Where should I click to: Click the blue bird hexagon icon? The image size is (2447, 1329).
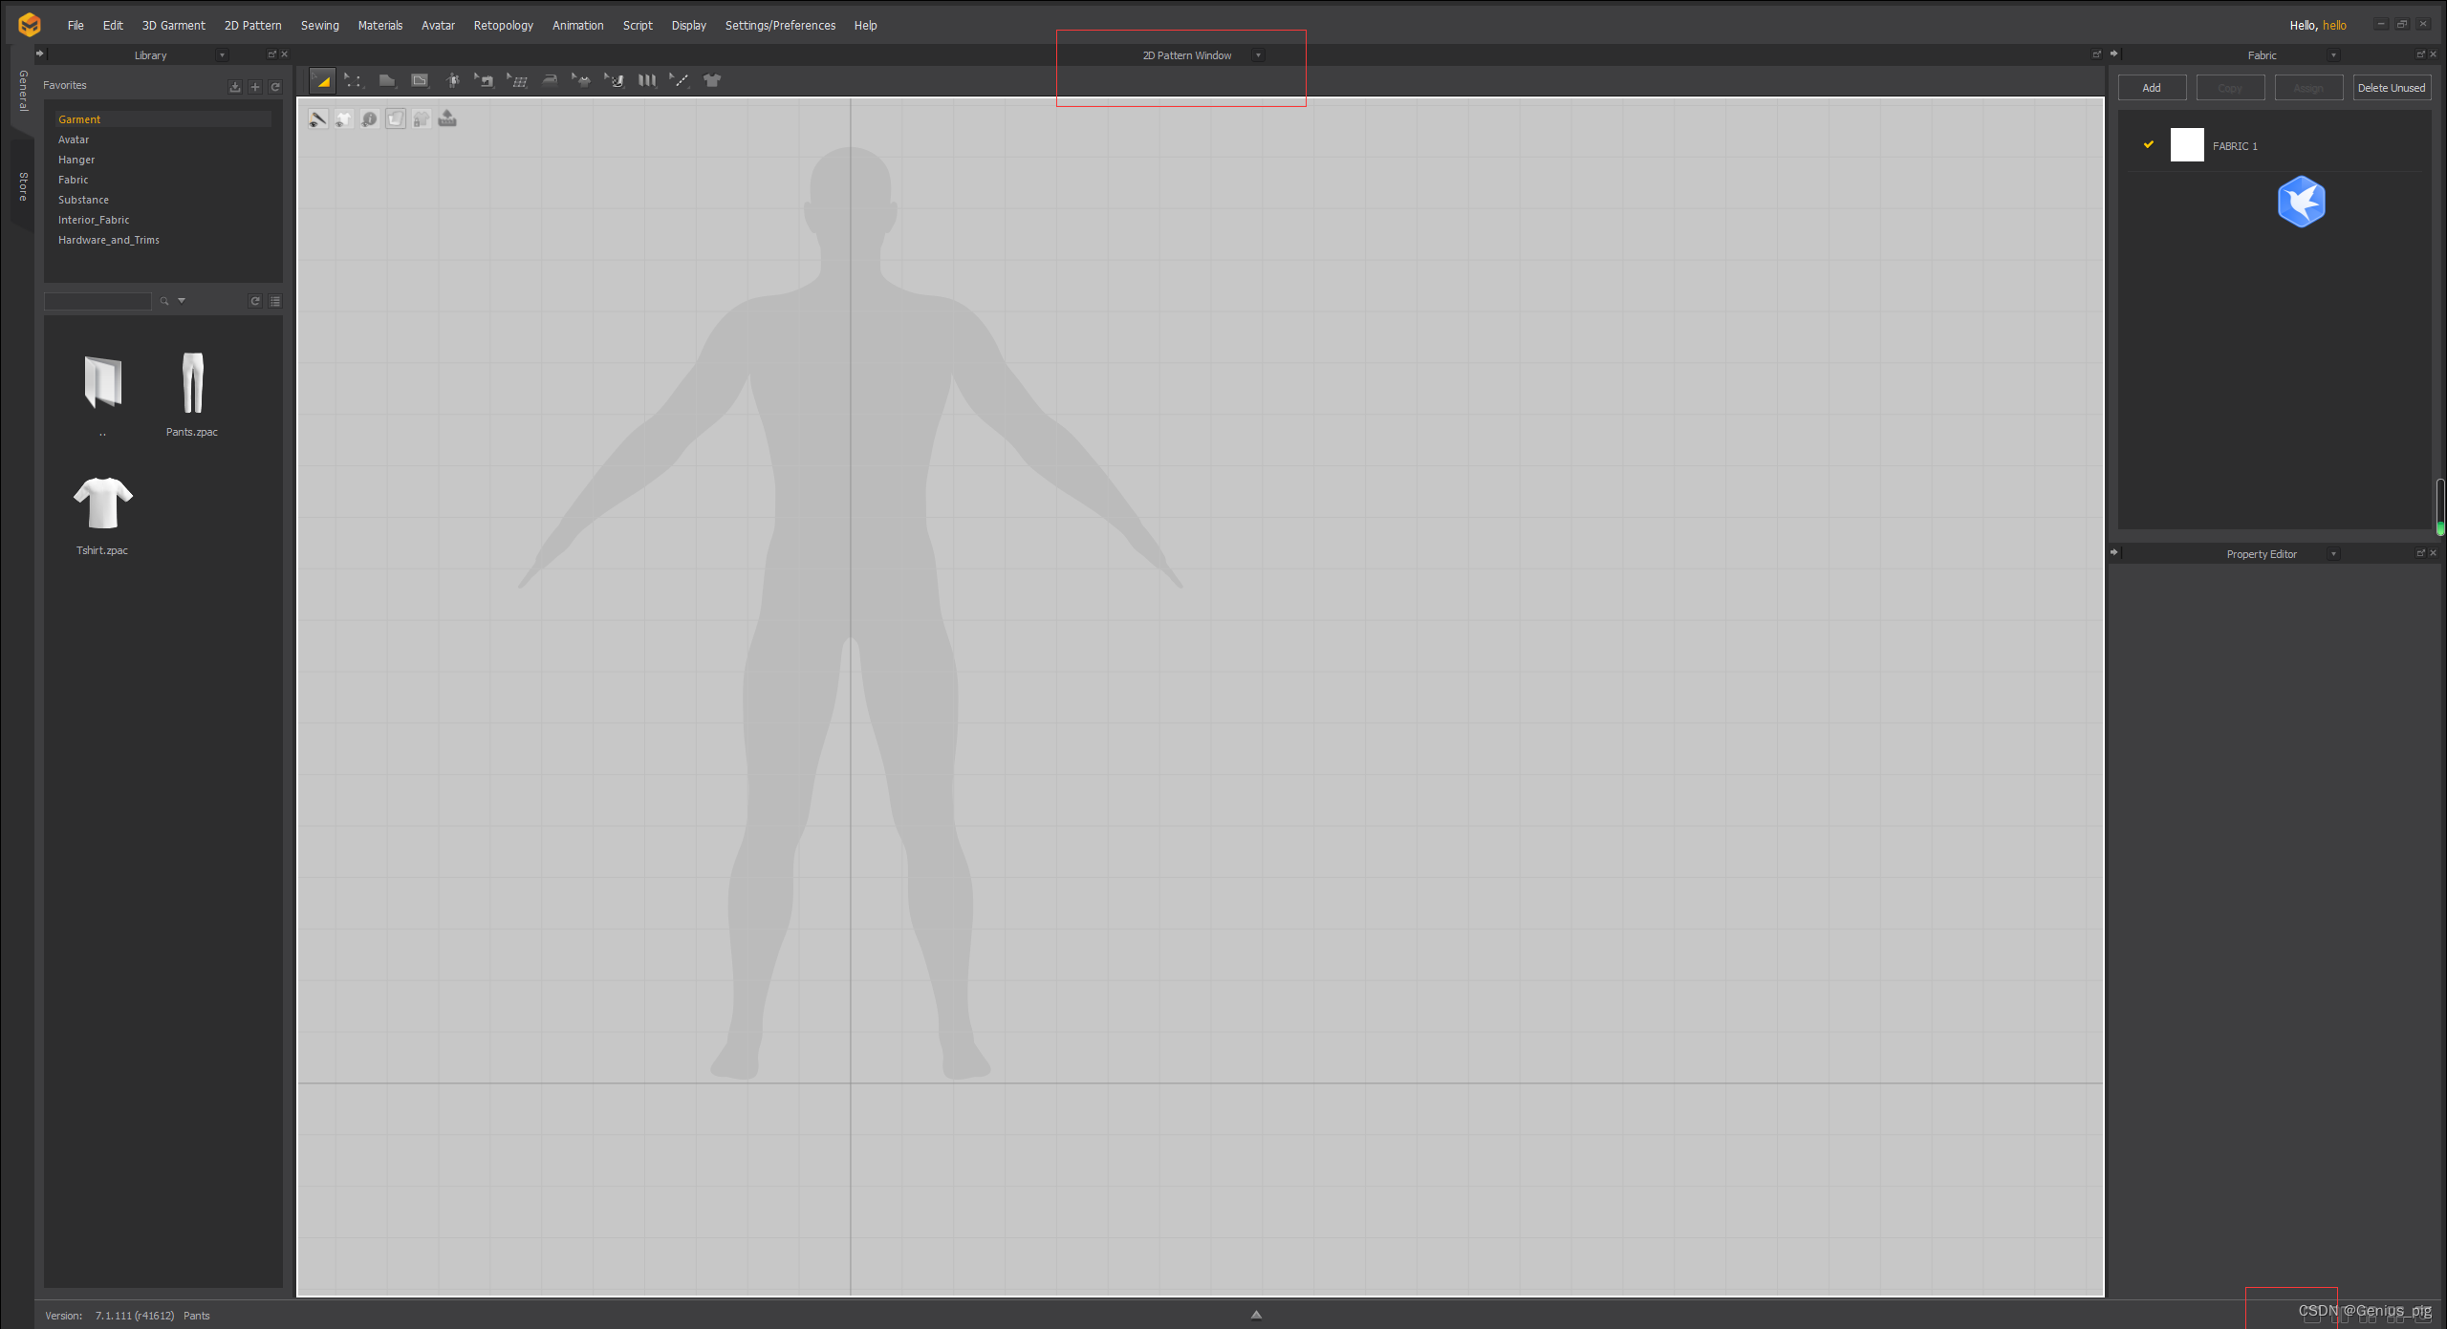[2301, 202]
